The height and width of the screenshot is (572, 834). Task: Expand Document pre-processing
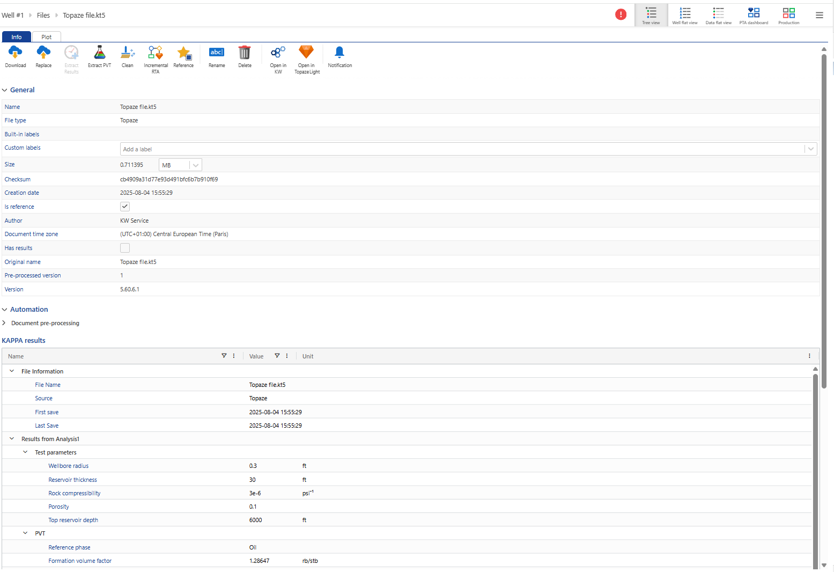[x=4, y=323]
